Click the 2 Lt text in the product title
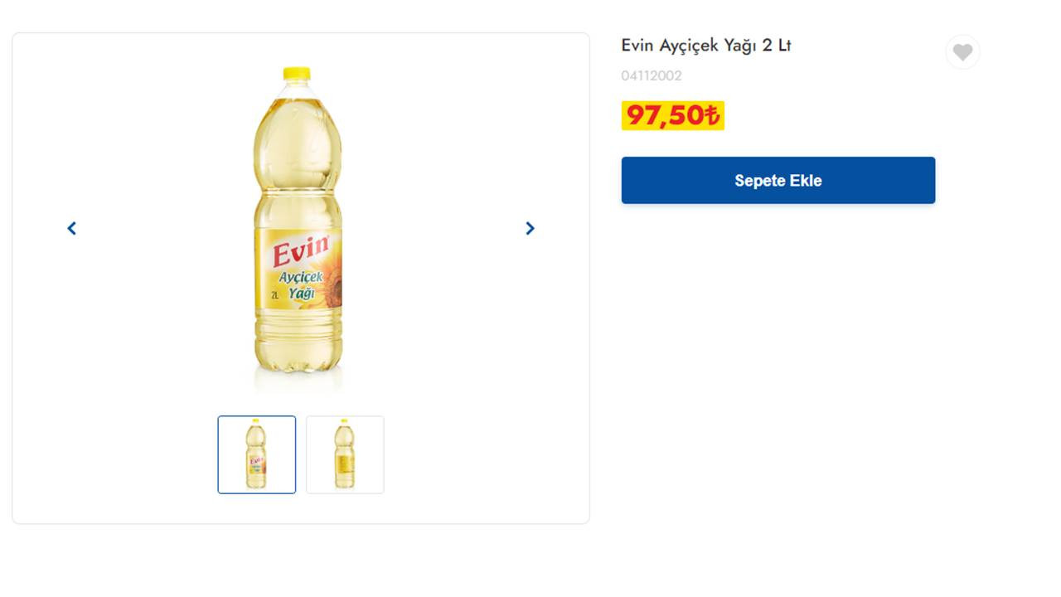This screenshot has height=597, width=1061. (777, 46)
